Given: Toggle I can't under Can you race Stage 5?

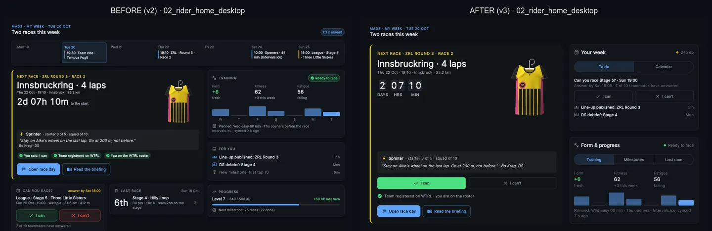Looking at the screenshot, I should [x=664, y=96].
